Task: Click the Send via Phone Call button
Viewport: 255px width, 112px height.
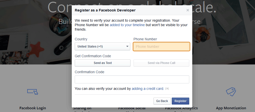Action: [161, 63]
